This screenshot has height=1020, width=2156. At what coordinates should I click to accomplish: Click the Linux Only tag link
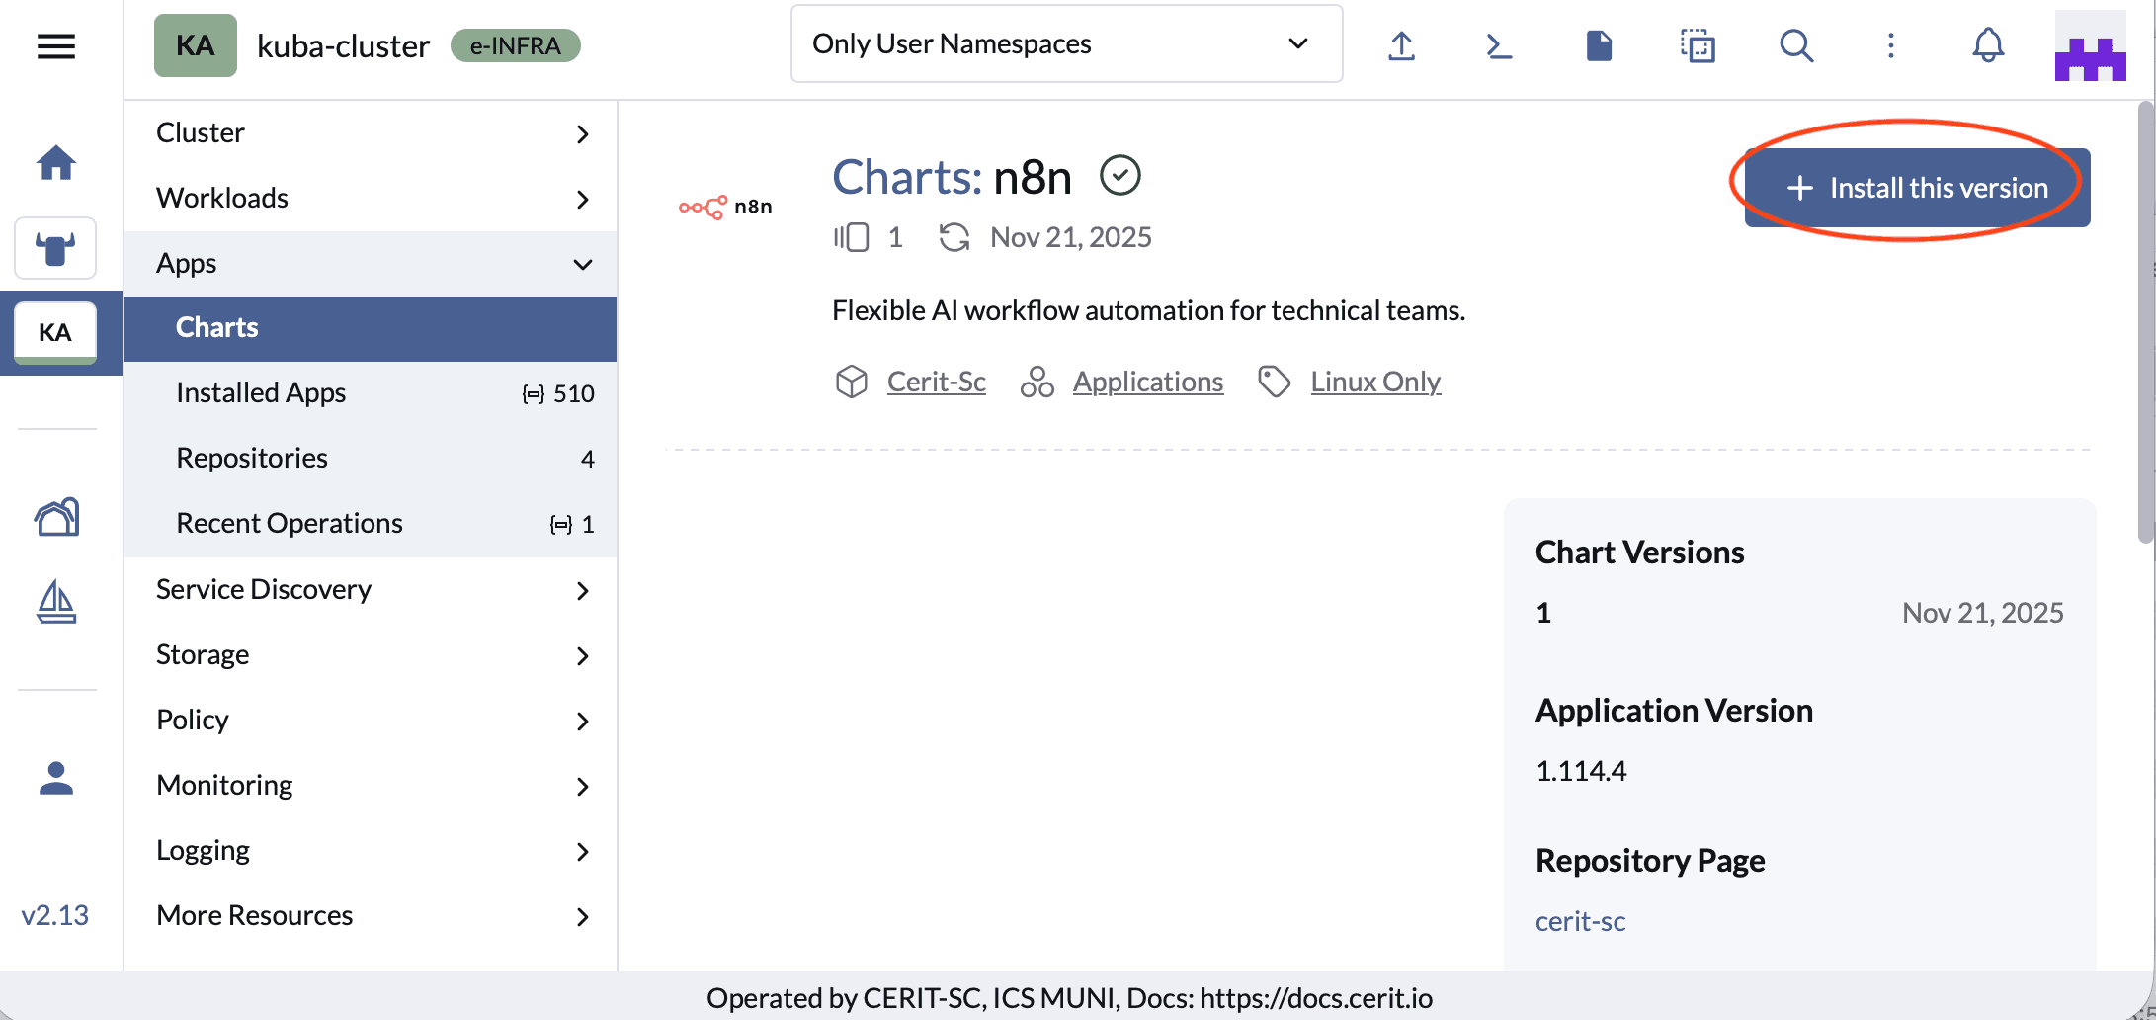tap(1375, 382)
